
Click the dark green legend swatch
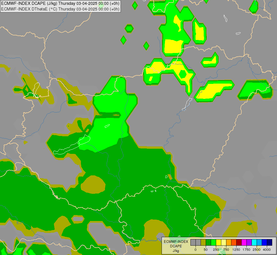coord(209,242)
